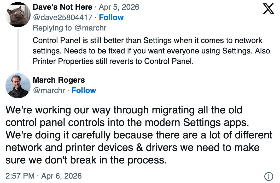Click the info icon beside the timestamp
The width and height of the screenshot is (280, 183).
click(x=269, y=176)
